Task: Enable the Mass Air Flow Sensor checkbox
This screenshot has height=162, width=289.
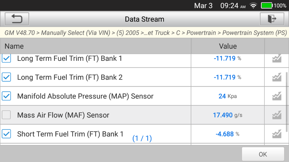Action: coord(6,115)
